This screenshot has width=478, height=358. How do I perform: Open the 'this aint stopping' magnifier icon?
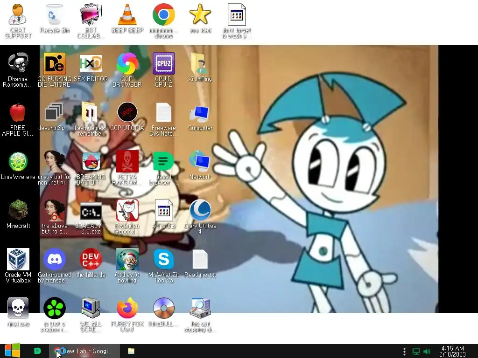[x=200, y=315]
